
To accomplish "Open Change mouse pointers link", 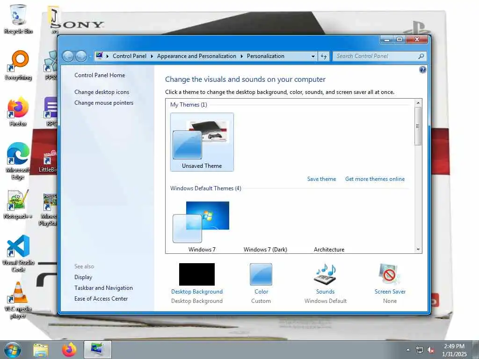I will [x=104, y=103].
